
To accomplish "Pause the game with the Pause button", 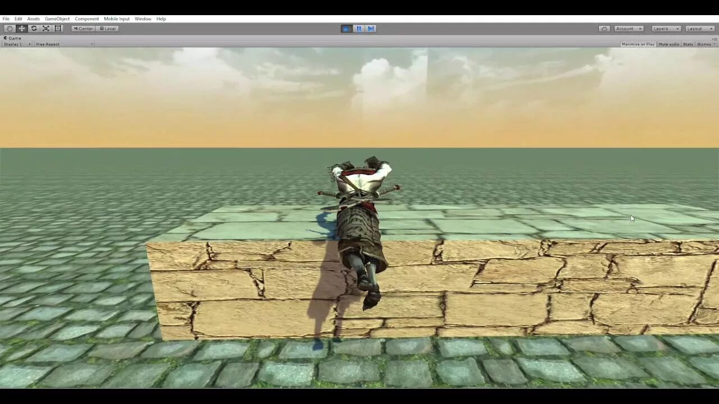I will click(x=359, y=29).
